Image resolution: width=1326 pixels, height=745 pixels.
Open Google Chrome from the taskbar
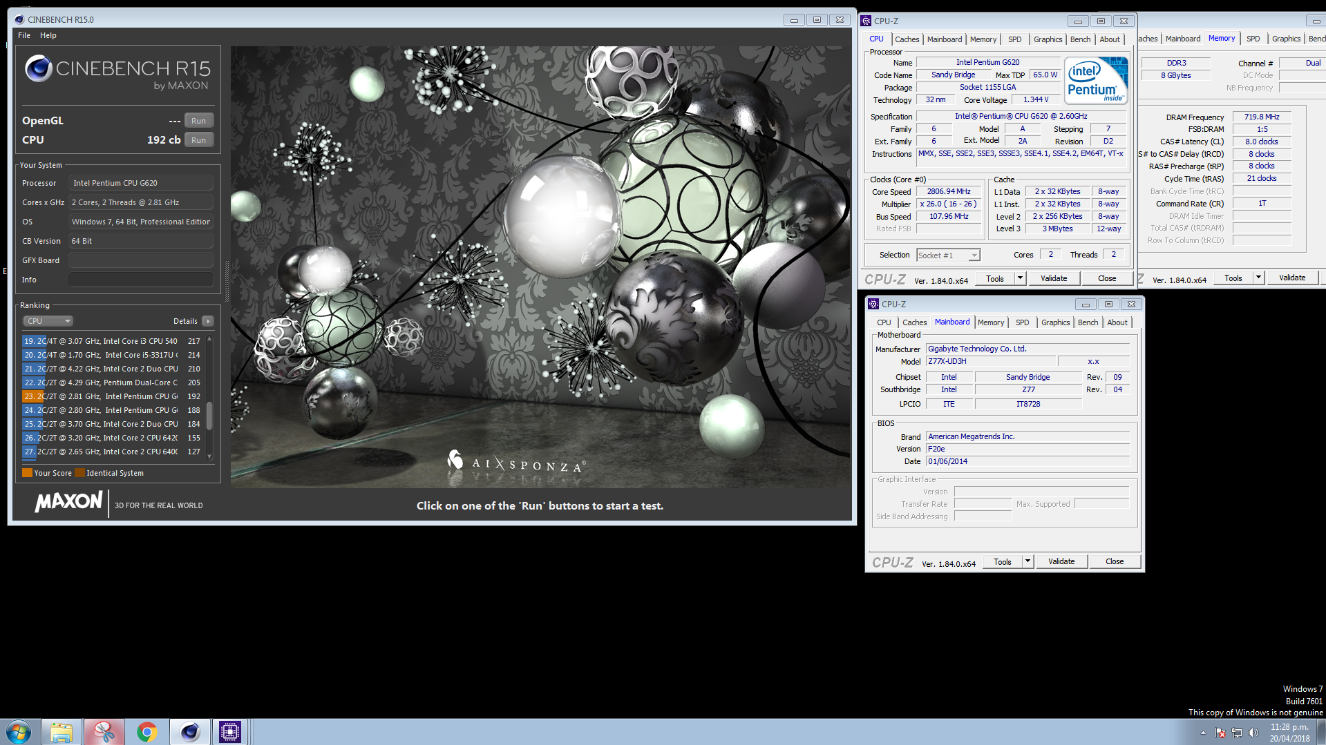pos(146,732)
